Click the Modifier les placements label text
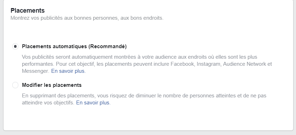This screenshot has width=296, height=135. (52, 85)
